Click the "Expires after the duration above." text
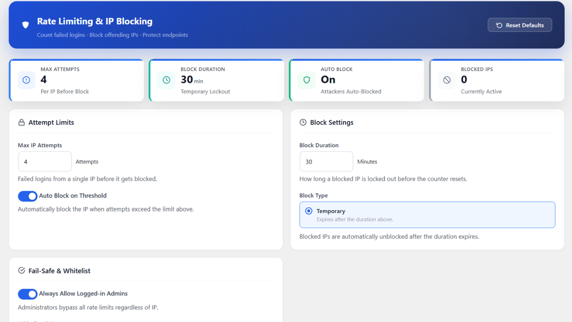 pyautogui.click(x=355, y=220)
